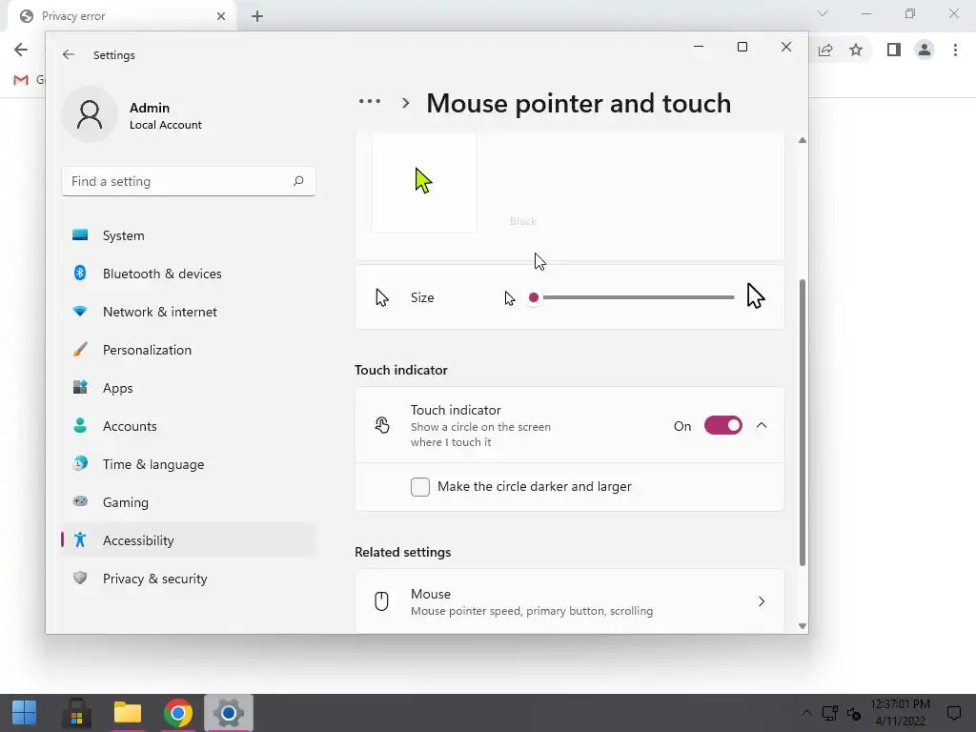The height and width of the screenshot is (732, 976).
Task: Click the settings page vertical scrollbar
Action: coord(803,422)
